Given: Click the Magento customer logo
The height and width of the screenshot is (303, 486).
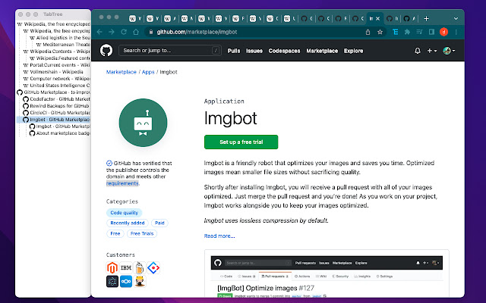Looking at the screenshot, I should (114, 267).
